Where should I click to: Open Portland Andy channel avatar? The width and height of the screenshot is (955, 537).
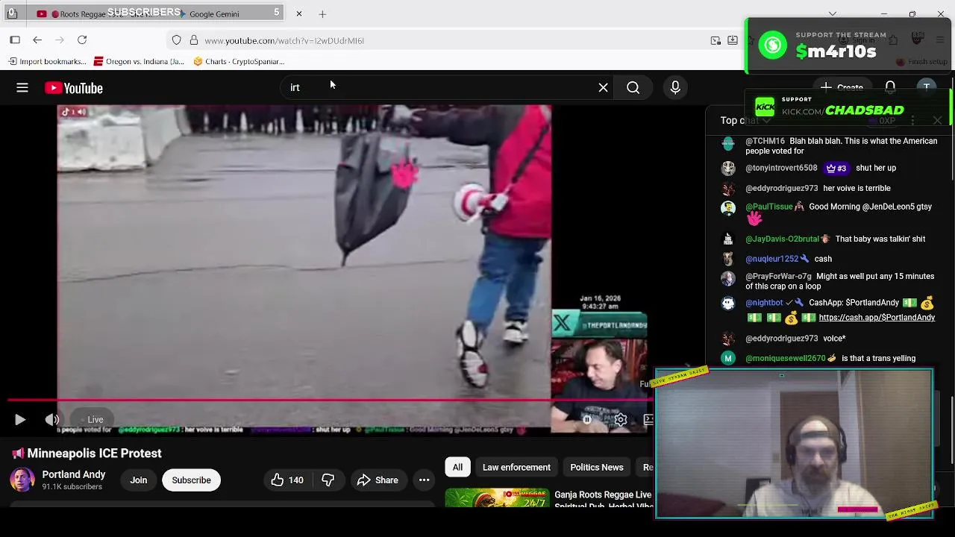pos(22,480)
